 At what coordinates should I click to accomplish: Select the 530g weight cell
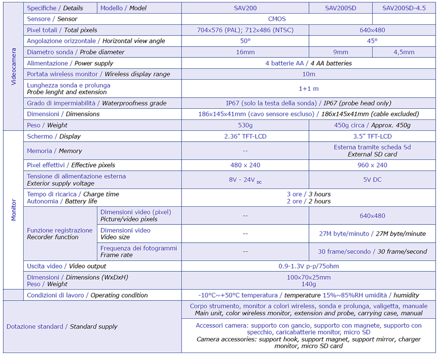(x=245, y=125)
